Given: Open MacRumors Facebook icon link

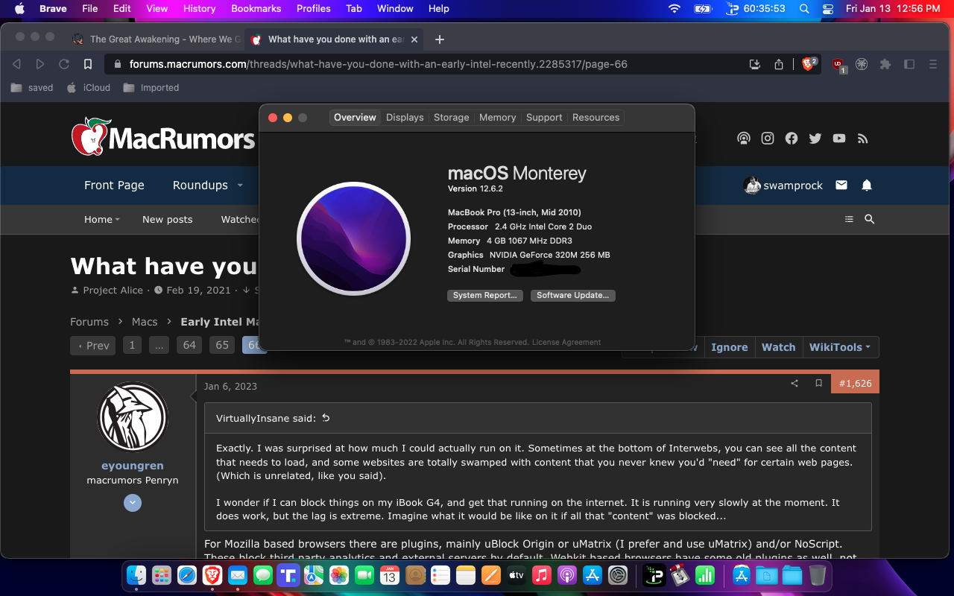Looking at the screenshot, I should 792,138.
